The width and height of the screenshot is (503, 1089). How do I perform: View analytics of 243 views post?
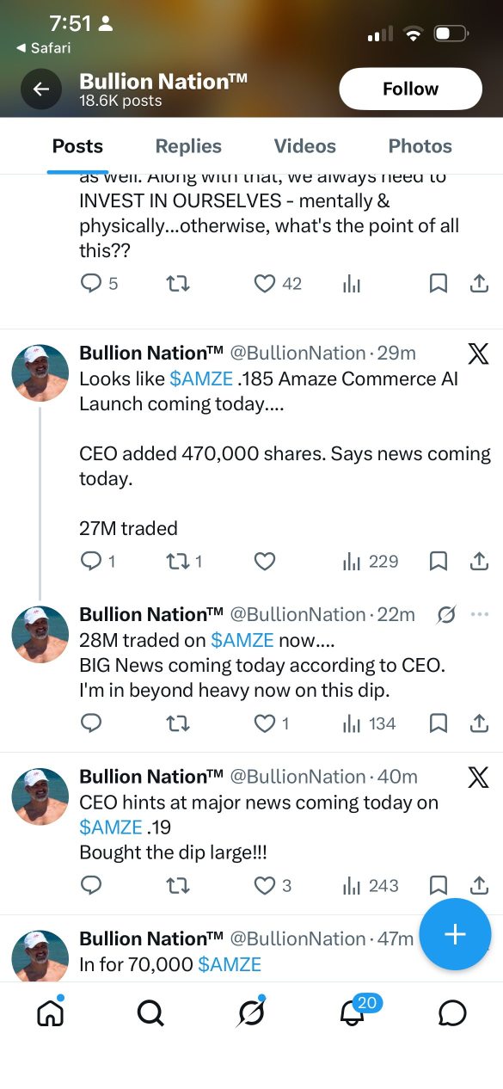371,885
